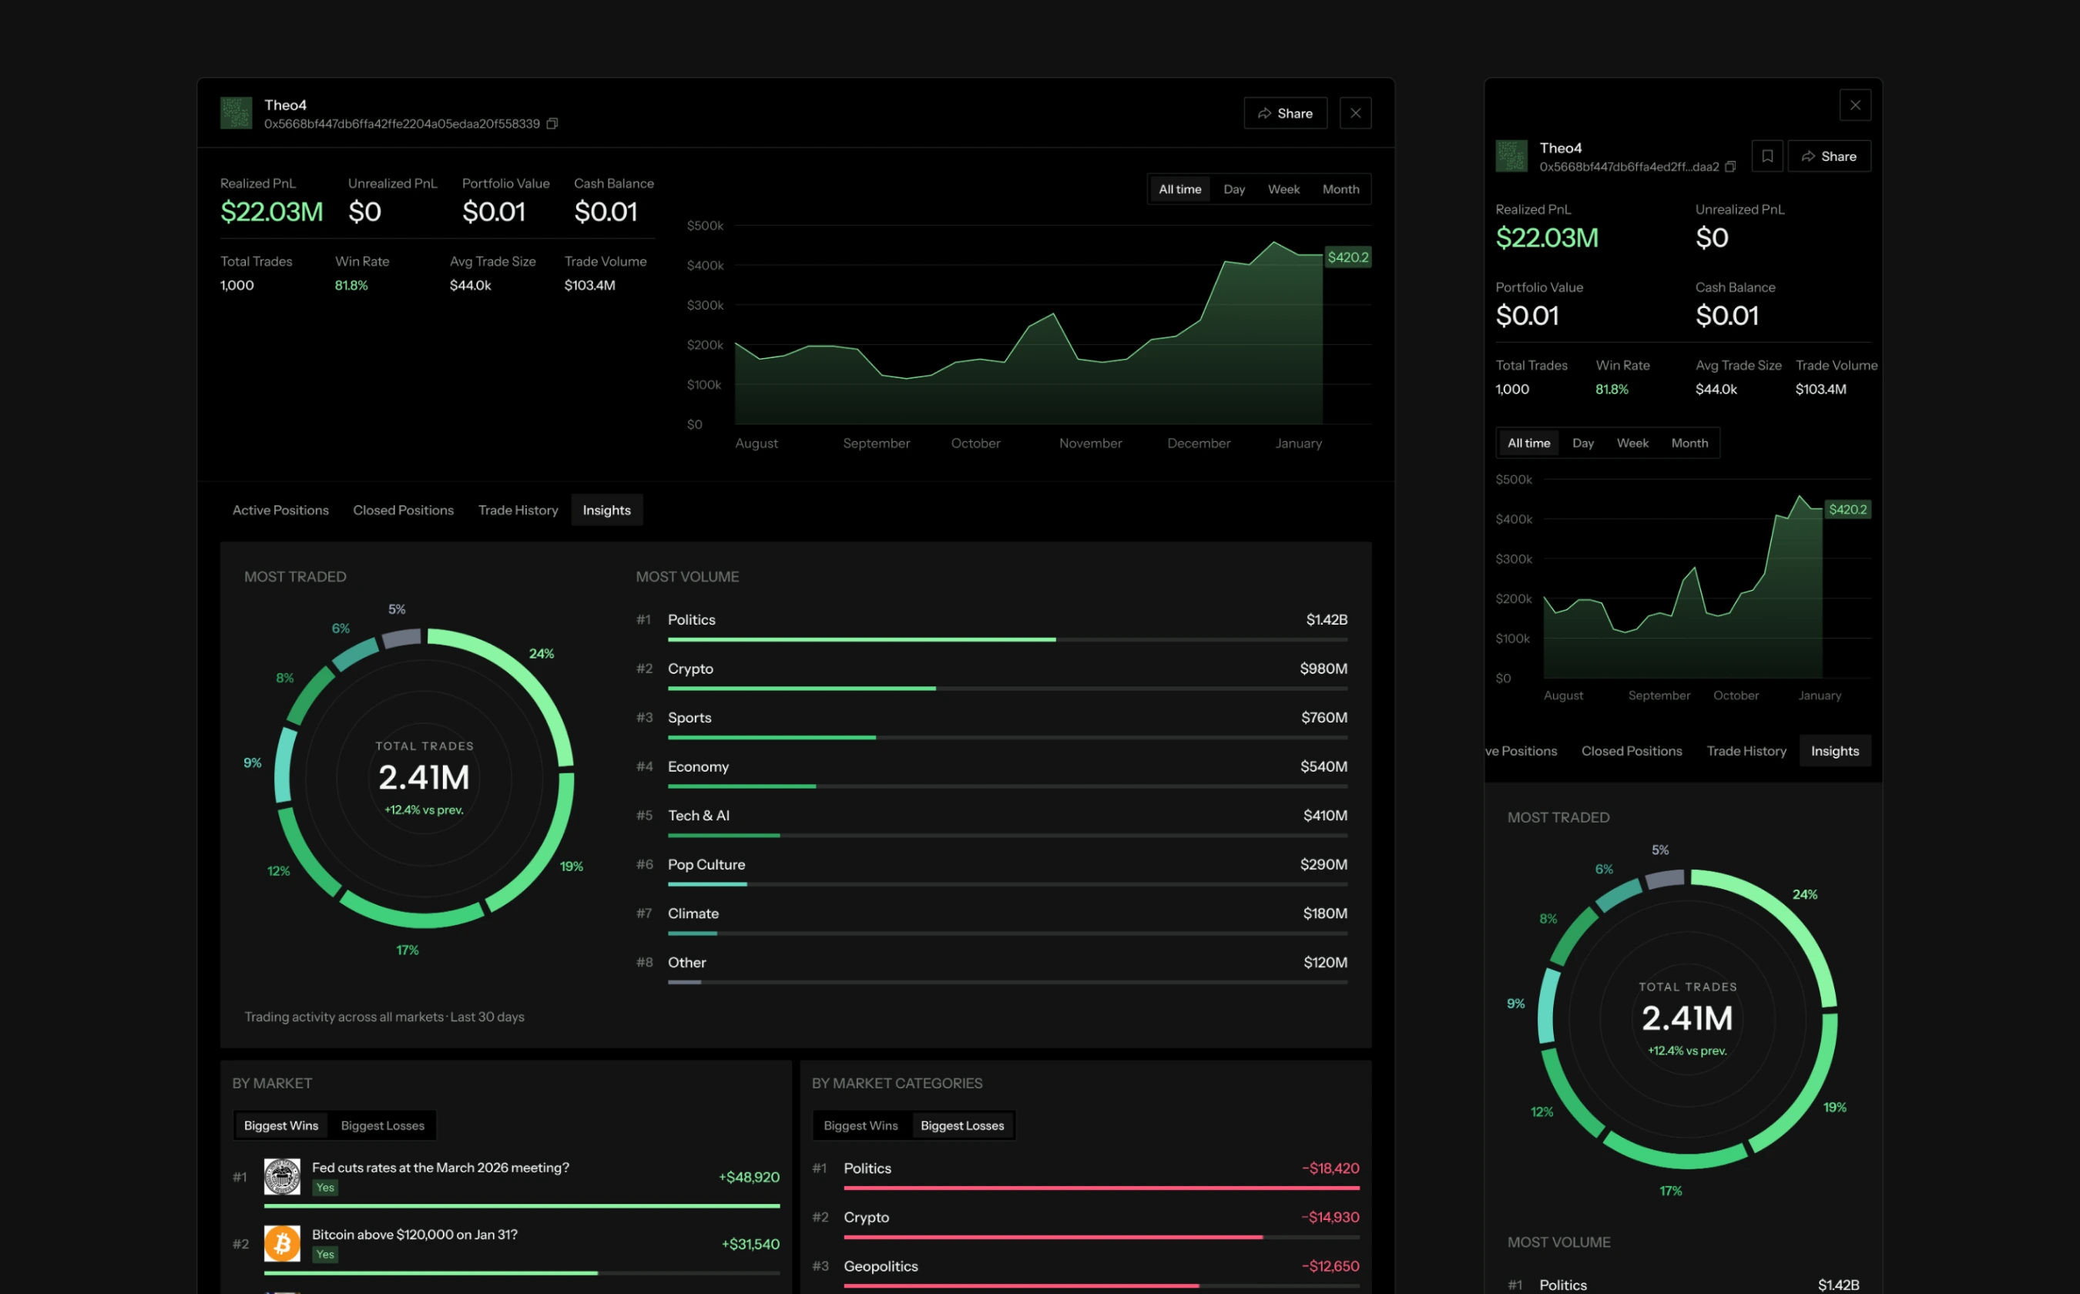The height and width of the screenshot is (1294, 2080).
Task: Share the profile from the left panel
Action: point(1285,113)
